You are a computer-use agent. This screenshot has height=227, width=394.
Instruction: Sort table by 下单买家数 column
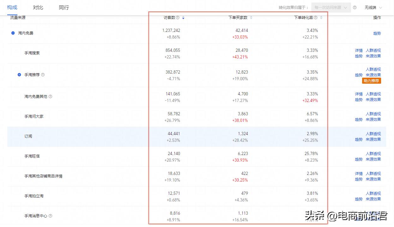click(x=251, y=18)
